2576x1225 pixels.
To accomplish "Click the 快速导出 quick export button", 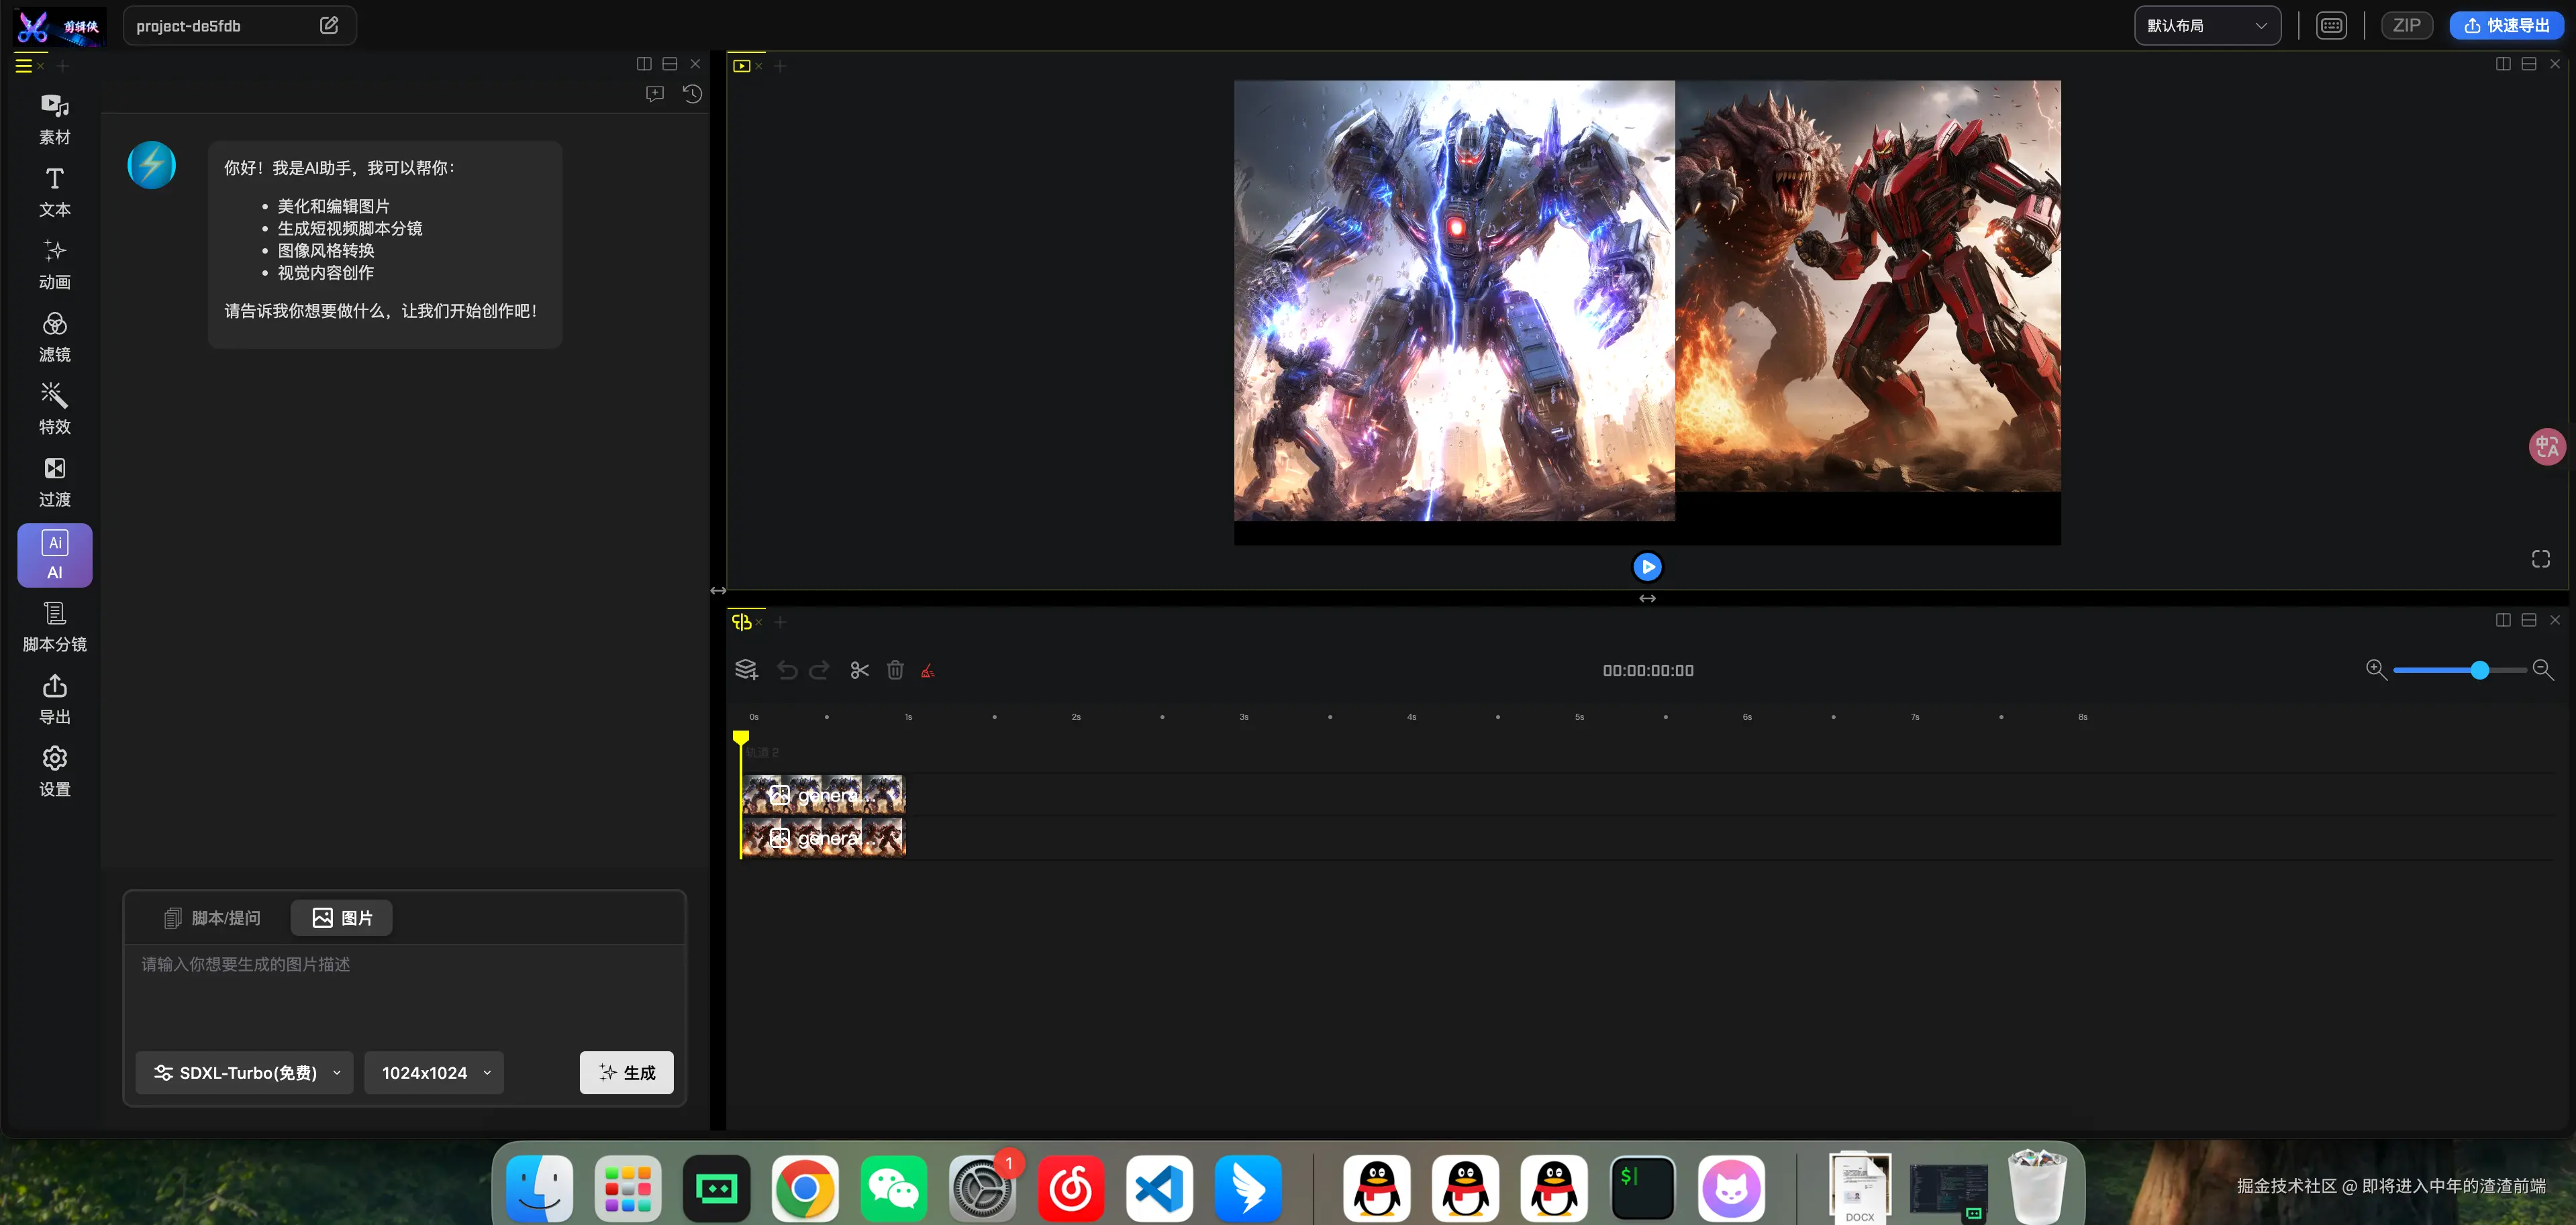I will [x=2505, y=26].
